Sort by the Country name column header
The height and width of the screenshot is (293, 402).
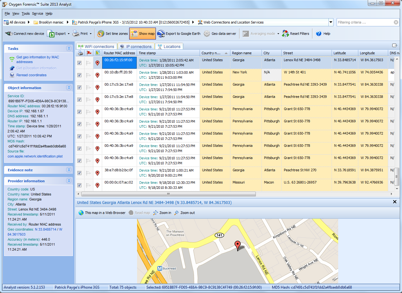tap(215, 53)
